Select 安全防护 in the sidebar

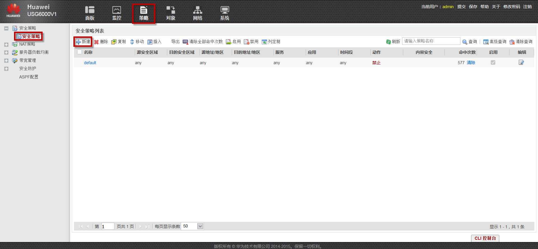click(27, 68)
